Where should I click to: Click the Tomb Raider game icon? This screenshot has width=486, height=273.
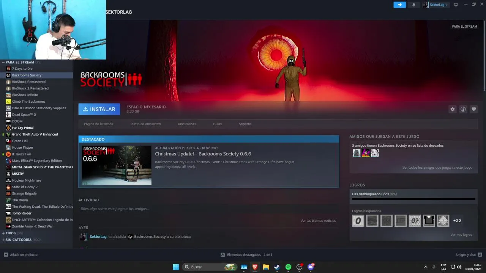click(x=8, y=213)
